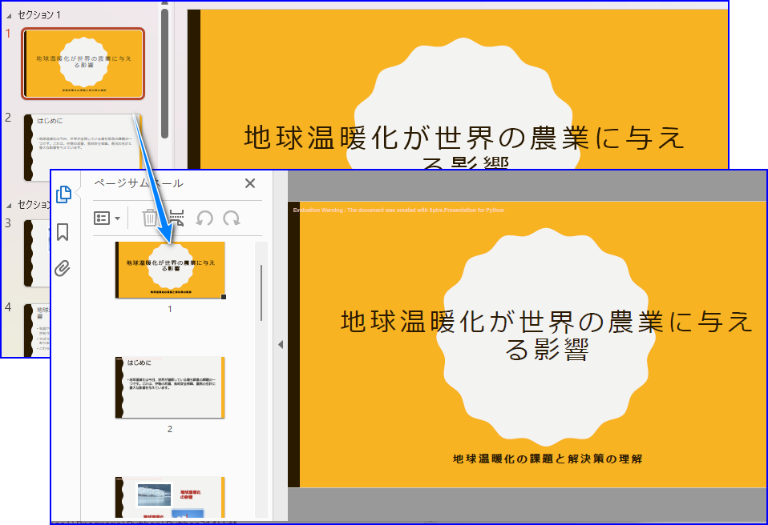
Task: Click the PDF page title text
Action: tap(547, 335)
